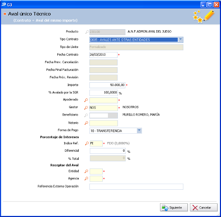Click the Producto search magnifier icon

click(87, 32)
